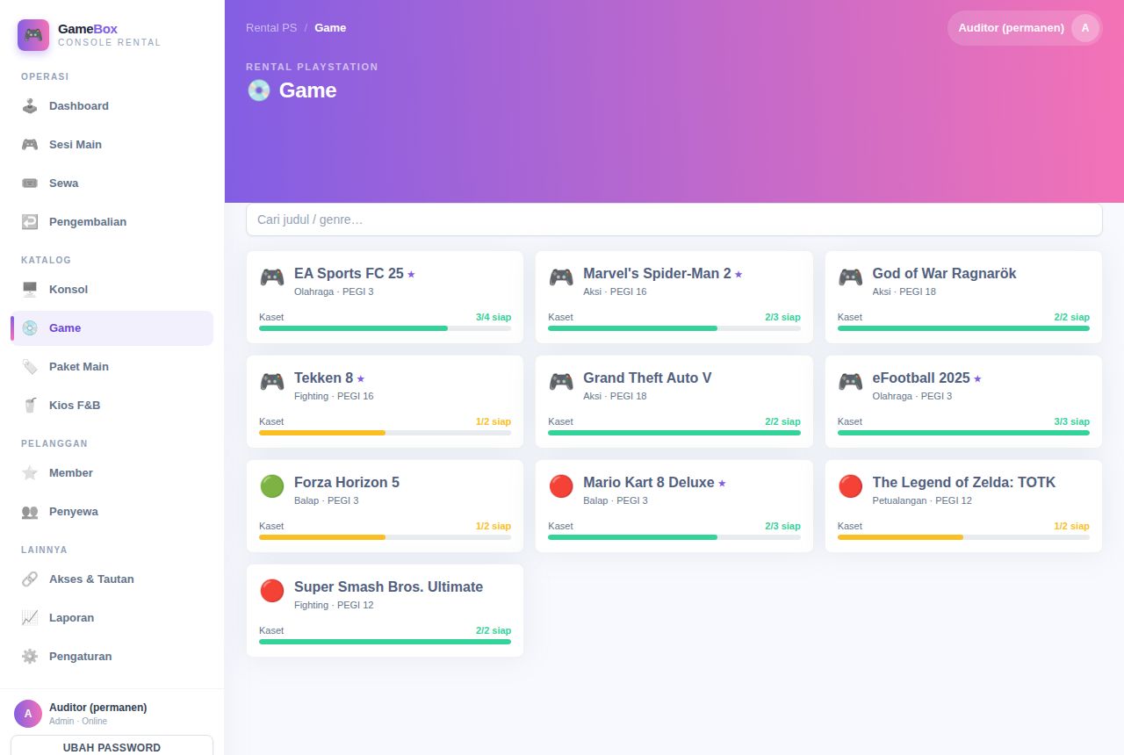This screenshot has height=755, width=1124.
Task: Click the Rental PS breadcrumb link
Action: pyautogui.click(x=271, y=28)
